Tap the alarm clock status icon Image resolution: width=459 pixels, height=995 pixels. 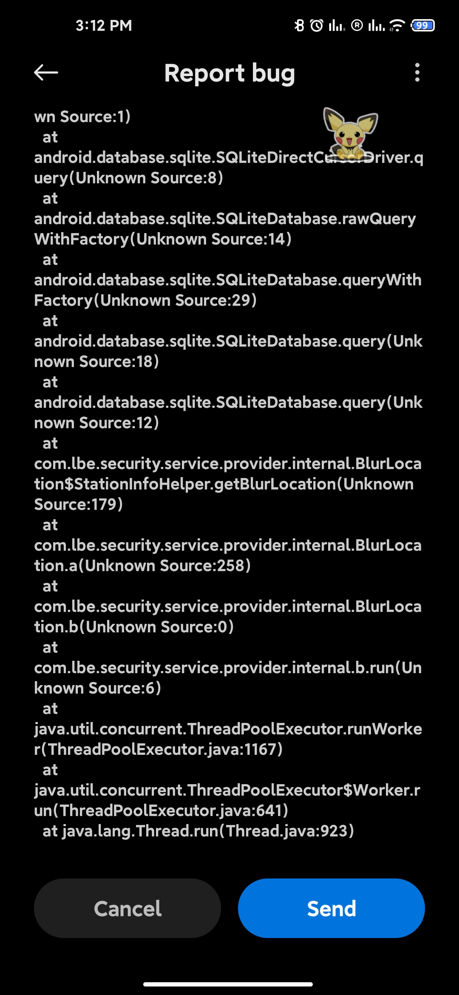pos(317,26)
